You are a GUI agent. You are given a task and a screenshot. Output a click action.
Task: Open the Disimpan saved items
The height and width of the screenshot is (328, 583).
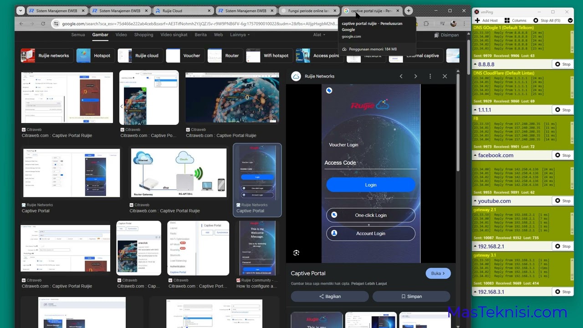pyautogui.click(x=446, y=35)
